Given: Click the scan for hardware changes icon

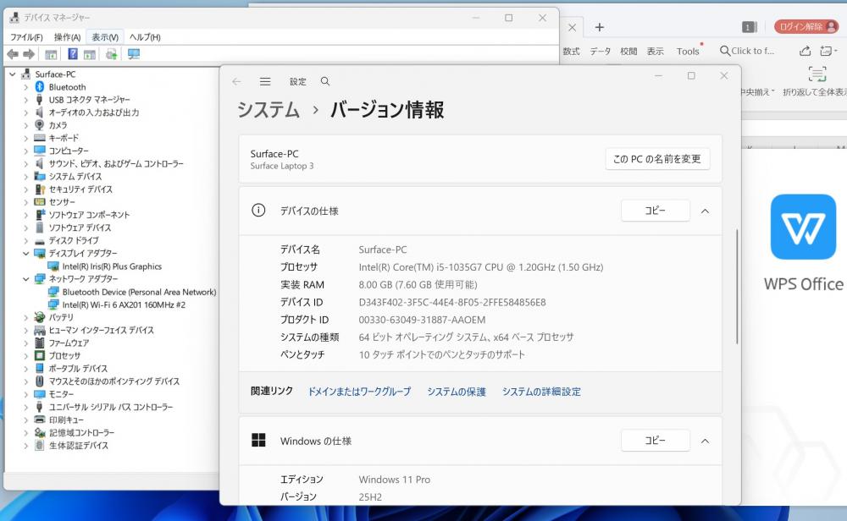Looking at the screenshot, I should [x=134, y=54].
